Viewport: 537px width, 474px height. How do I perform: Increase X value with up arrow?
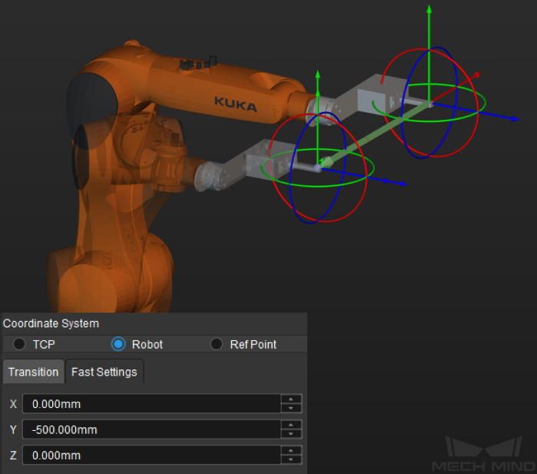pos(291,399)
